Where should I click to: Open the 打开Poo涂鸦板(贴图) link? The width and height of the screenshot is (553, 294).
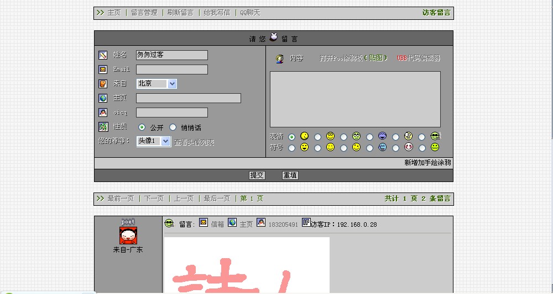[353, 58]
